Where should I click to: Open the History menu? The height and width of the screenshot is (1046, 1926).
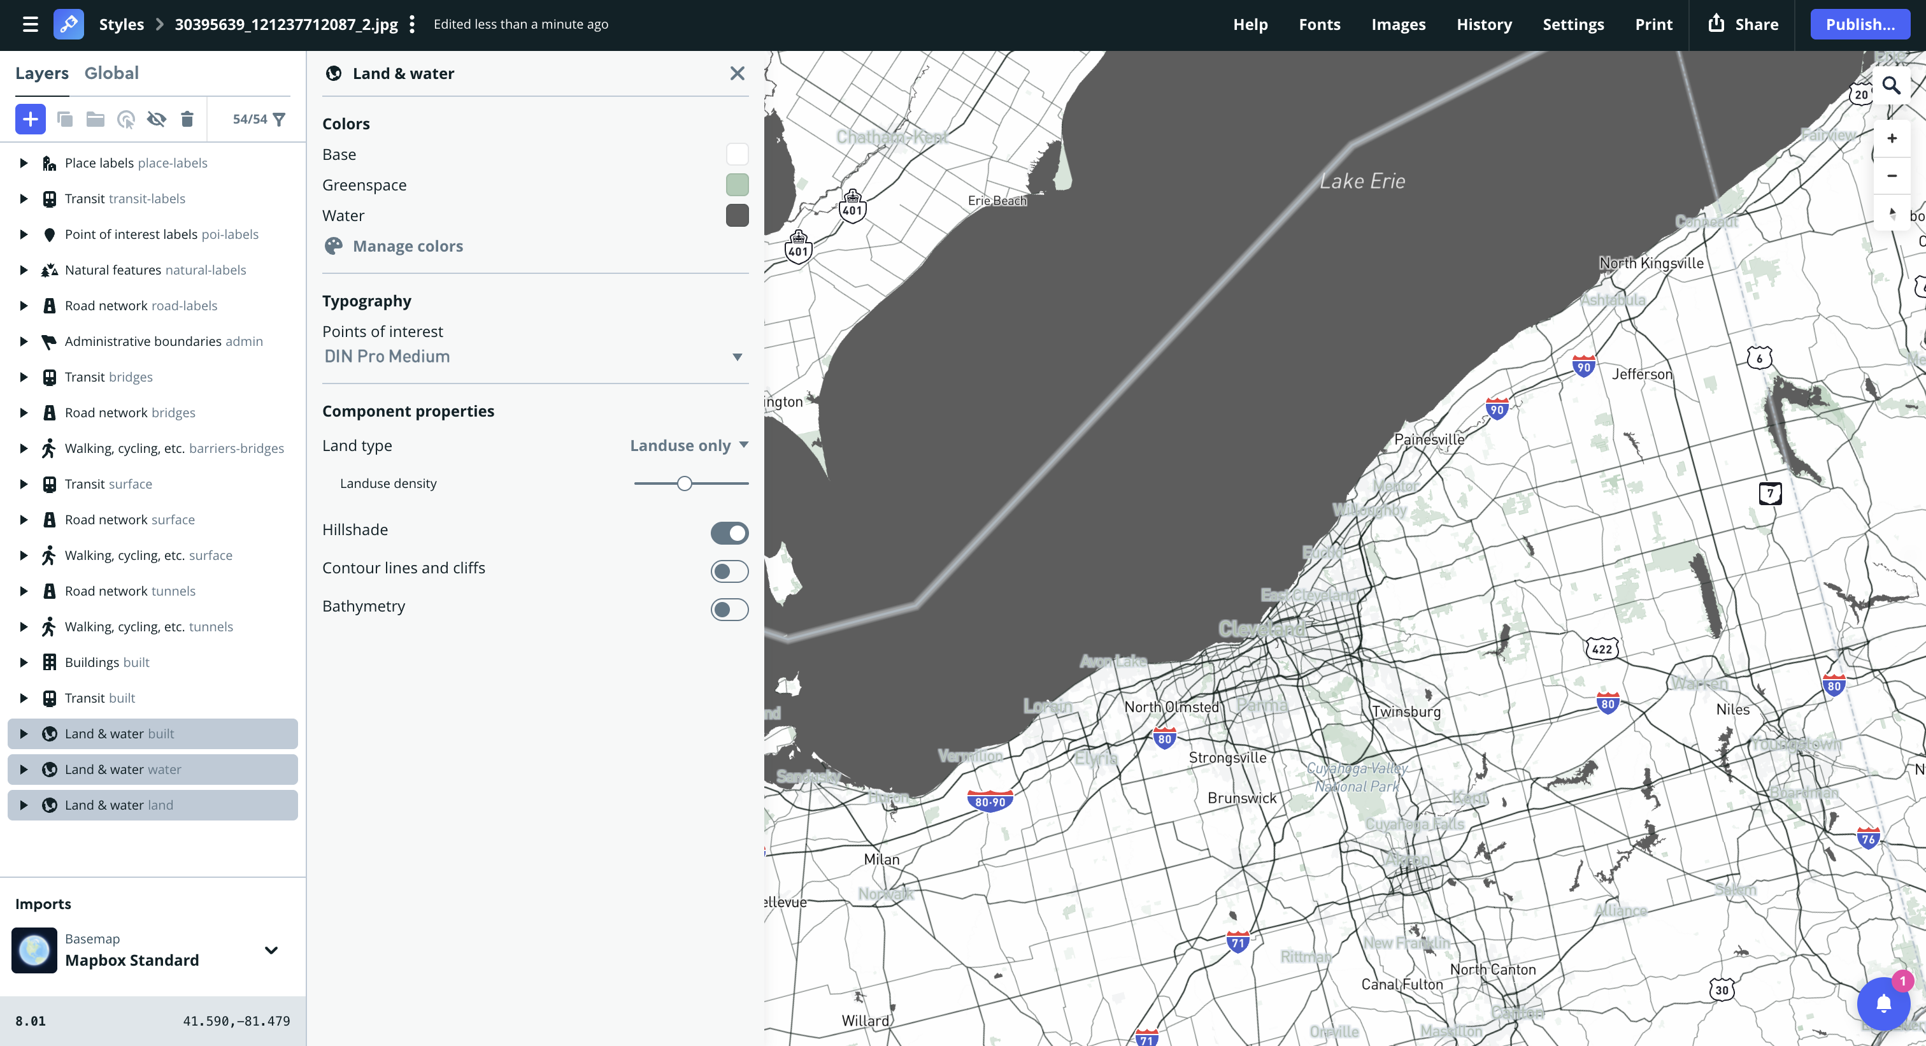1483,24
